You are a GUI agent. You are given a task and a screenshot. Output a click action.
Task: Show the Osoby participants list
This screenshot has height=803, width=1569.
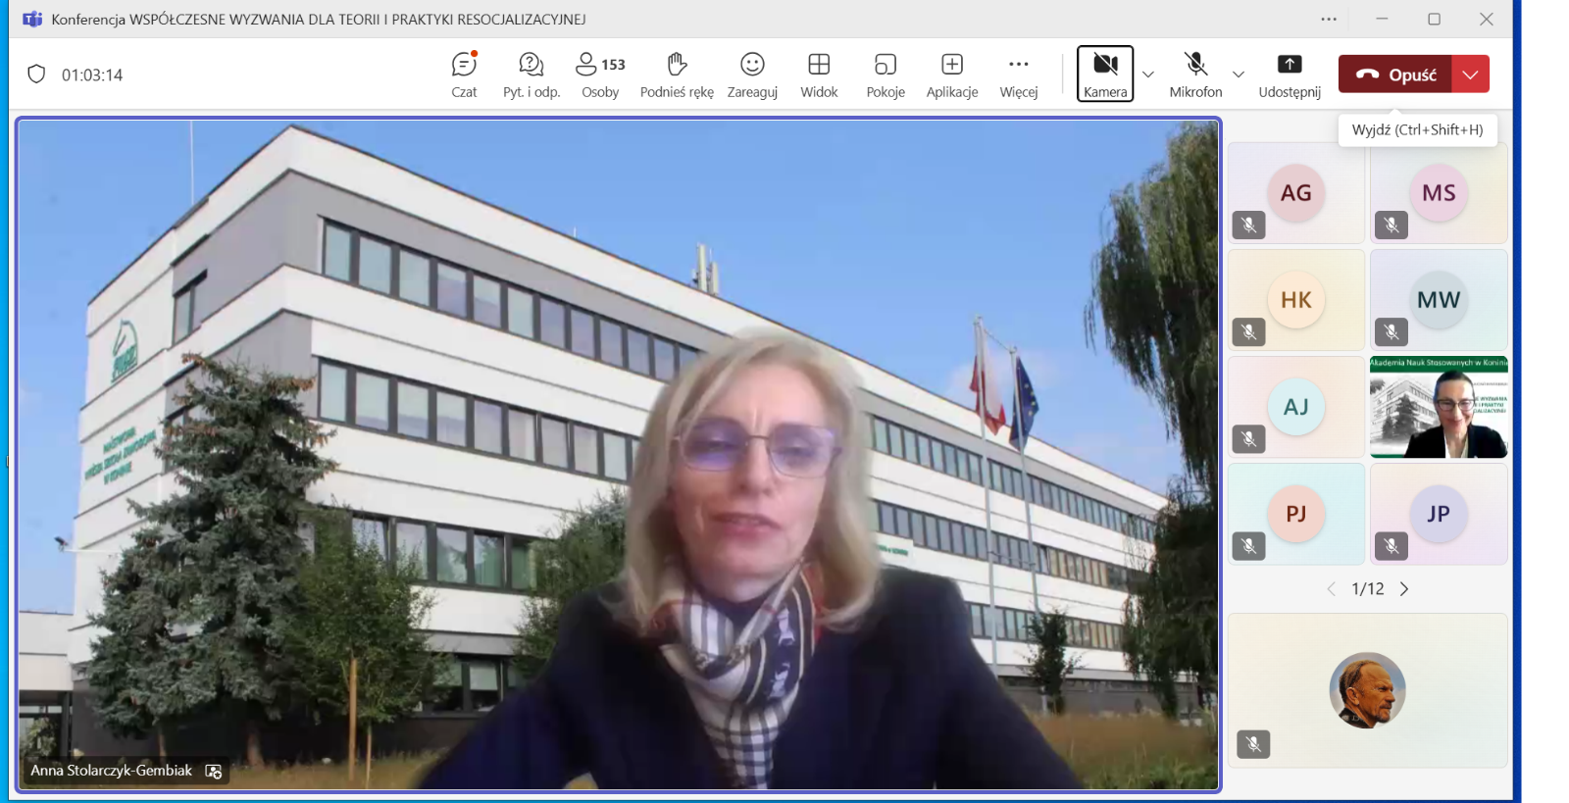[x=599, y=75]
